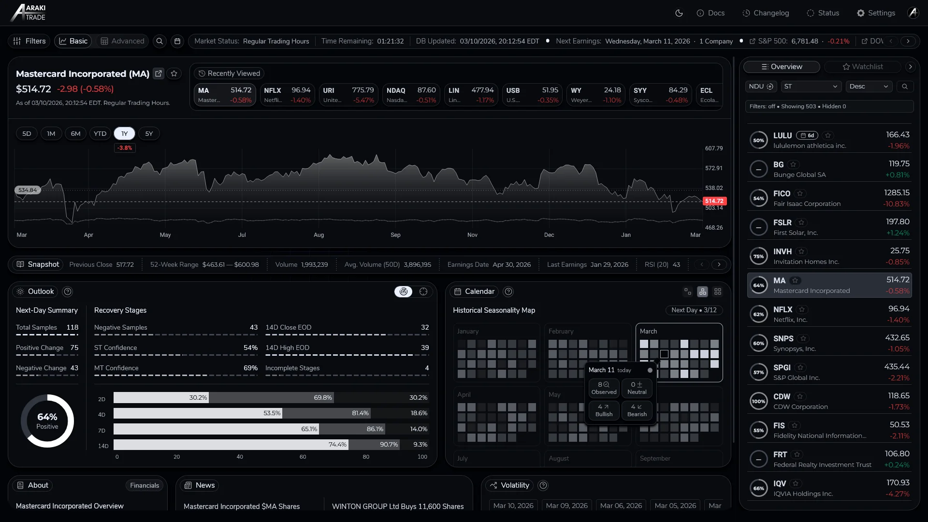Open the Outlook panel help icon
Viewport: 928px width, 522px height.
[x=67, y=291]
